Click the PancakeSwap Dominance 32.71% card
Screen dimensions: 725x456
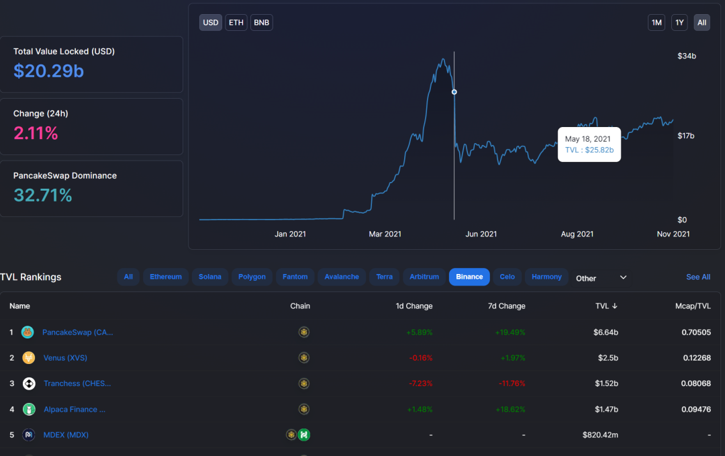(x=91, y=189)
